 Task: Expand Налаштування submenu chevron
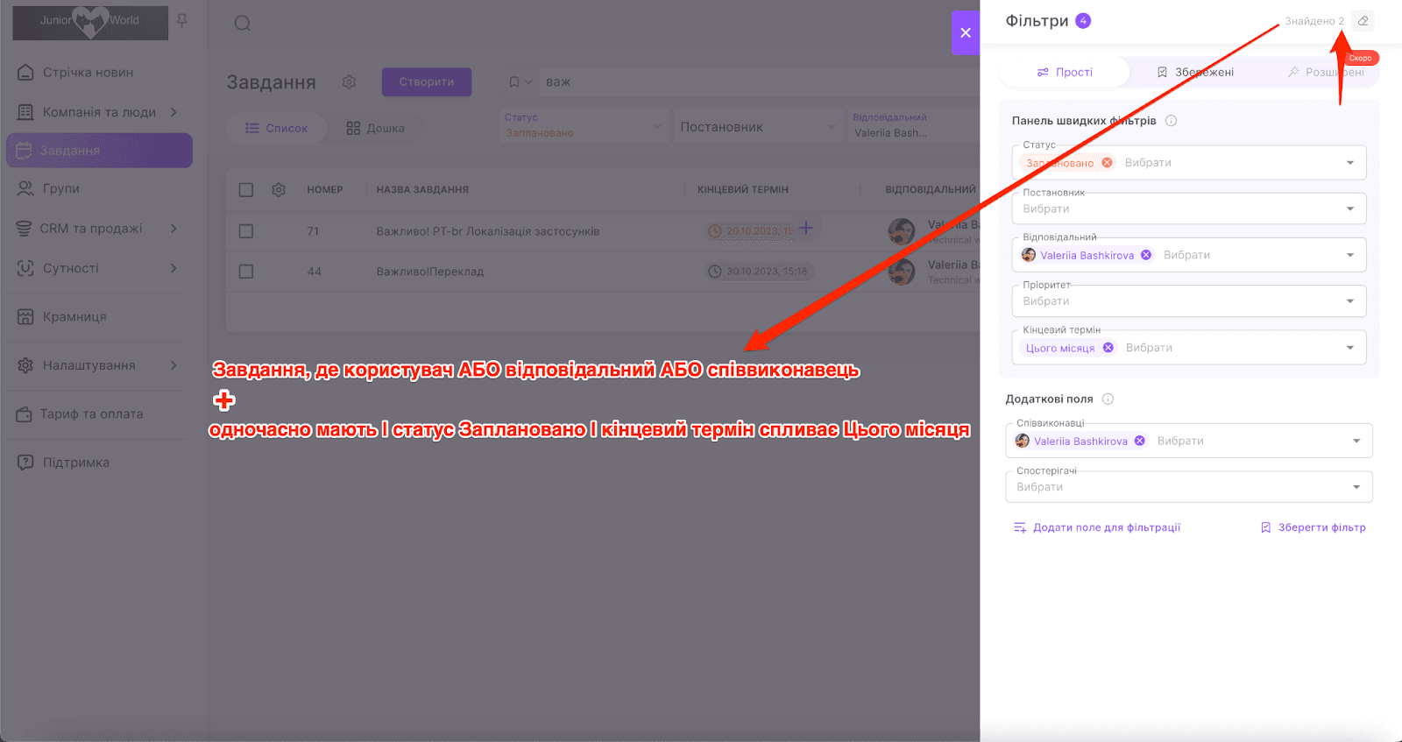click(x=173, y=365)
